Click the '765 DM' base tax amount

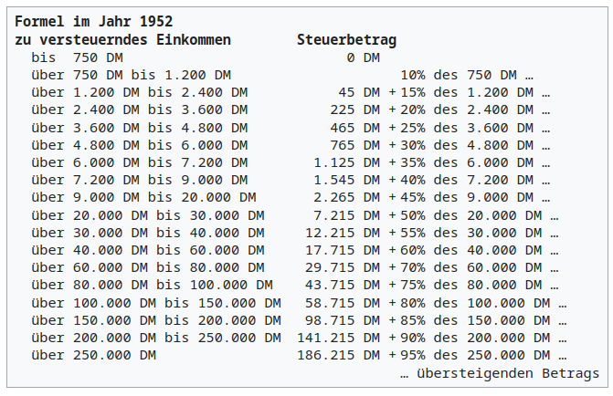coord(355,145)
